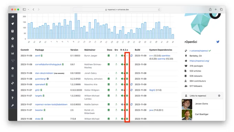234x132 pixels.
Task: Click the 517 followers entry
Action: tap(196, 86)
